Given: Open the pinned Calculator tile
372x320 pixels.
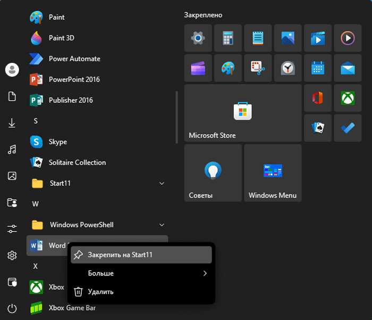Looking at the screenshot, I should pos(228,38).
